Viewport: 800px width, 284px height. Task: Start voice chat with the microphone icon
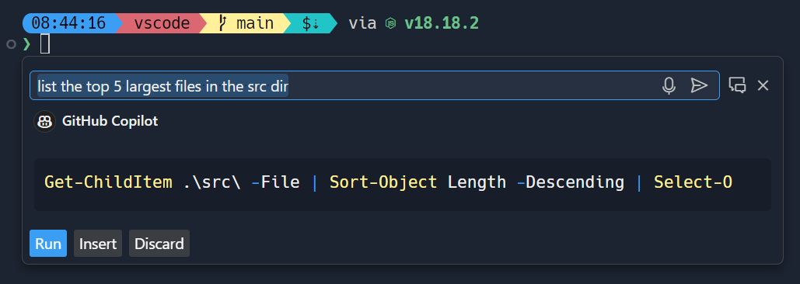(669, 85)
